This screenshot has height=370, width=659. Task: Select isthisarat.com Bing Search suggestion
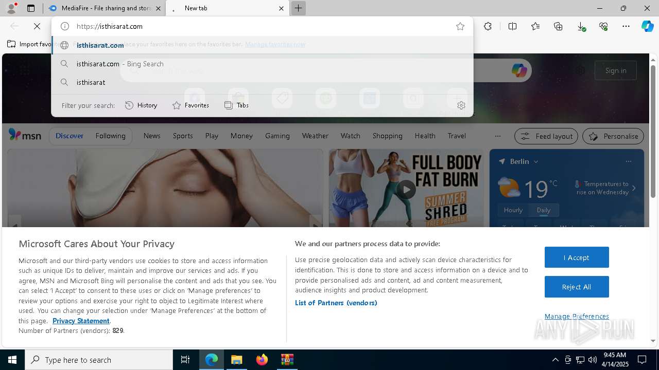[262, 64]
